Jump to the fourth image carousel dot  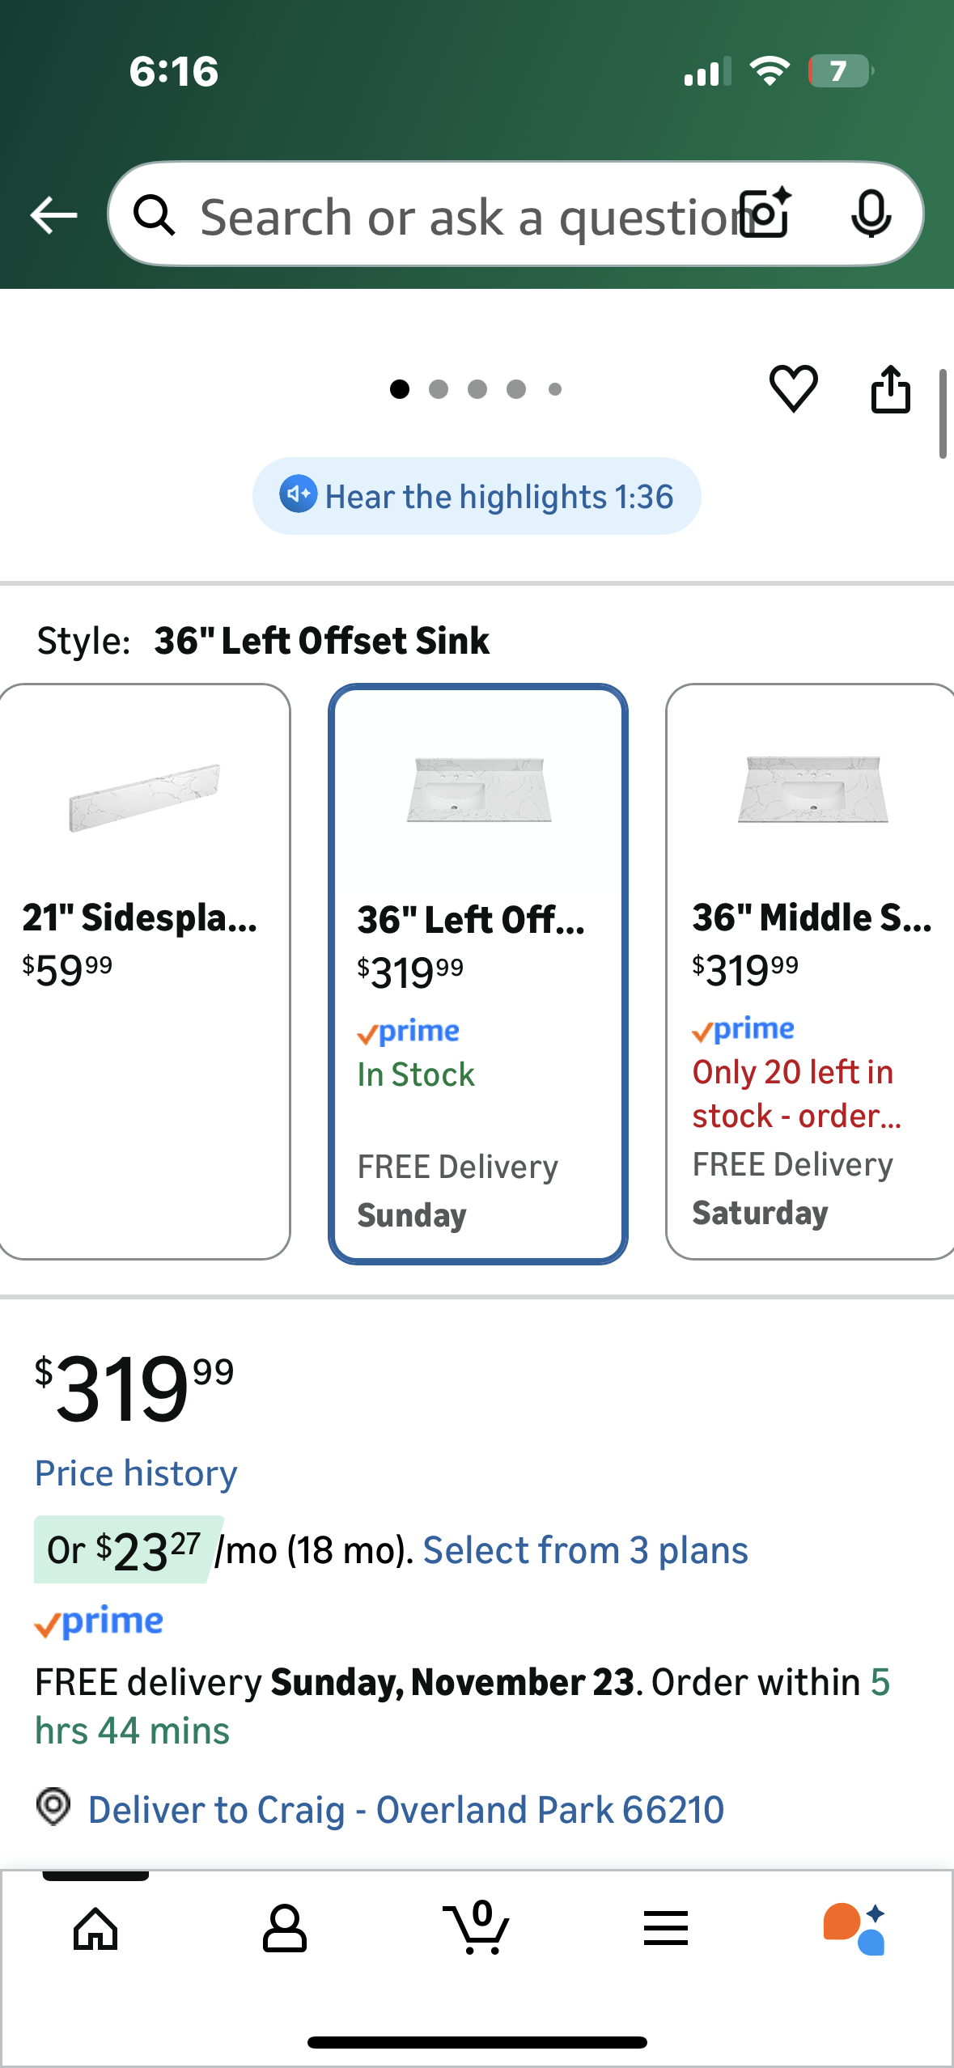pyautogui.click(x=516, y=389)
